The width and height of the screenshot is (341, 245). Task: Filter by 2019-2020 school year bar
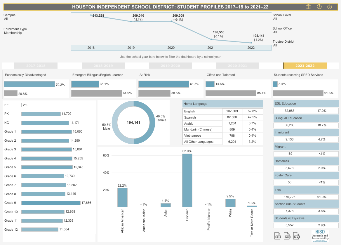[x=170, y=65]
